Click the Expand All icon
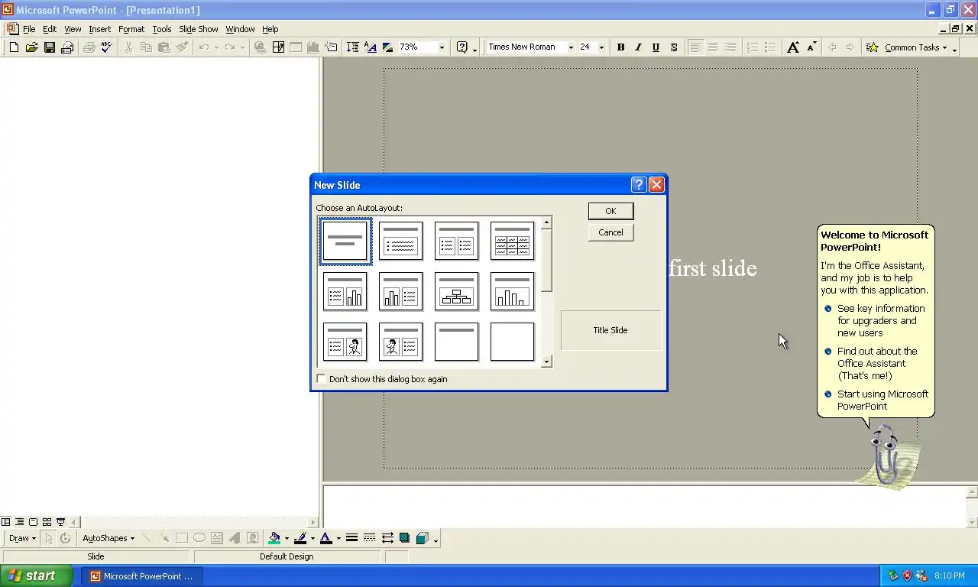Viewport: 978px width, 587px height. (x=352, y=47)
